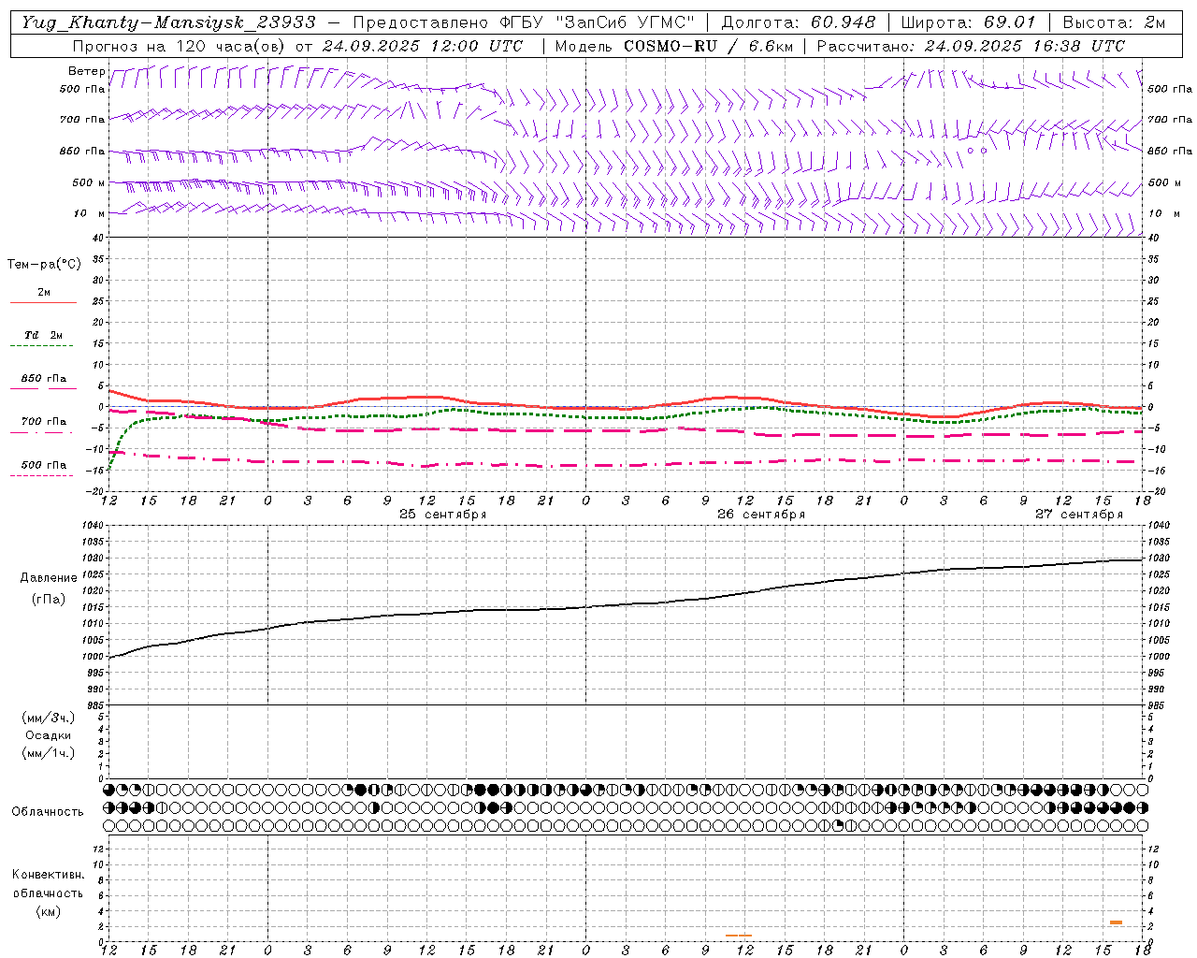Click the 26 сентября date label
Screen dimensions: 1197x958
click(761, 515)
